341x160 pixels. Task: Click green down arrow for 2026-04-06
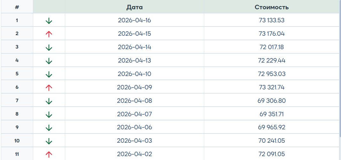49,128
